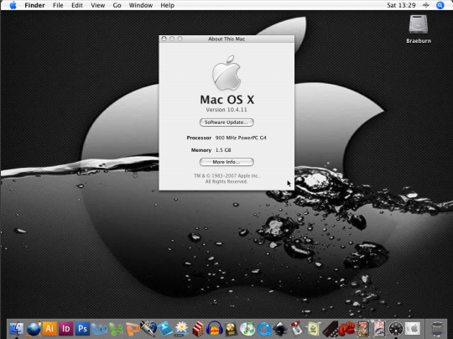453x339 pixels.
Task: Open Finder from the dock
Action: coord(17,329)
